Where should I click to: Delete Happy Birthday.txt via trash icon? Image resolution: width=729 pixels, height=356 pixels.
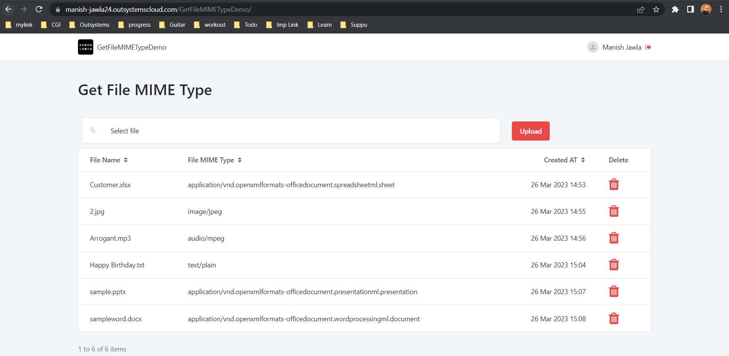click(614, 265)
